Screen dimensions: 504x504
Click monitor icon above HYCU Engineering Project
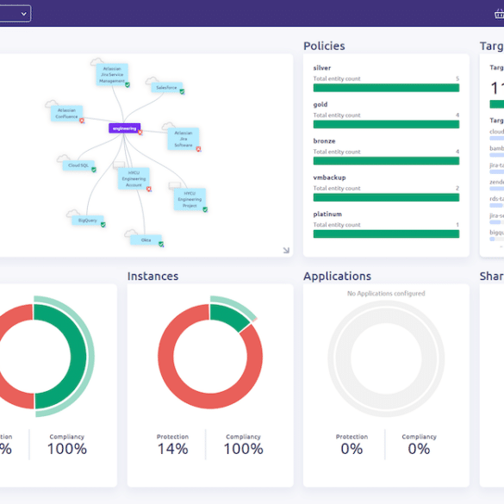tap(175, 186)
